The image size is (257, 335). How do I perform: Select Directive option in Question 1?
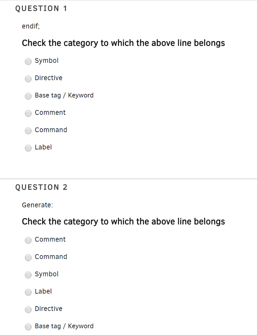28,79
